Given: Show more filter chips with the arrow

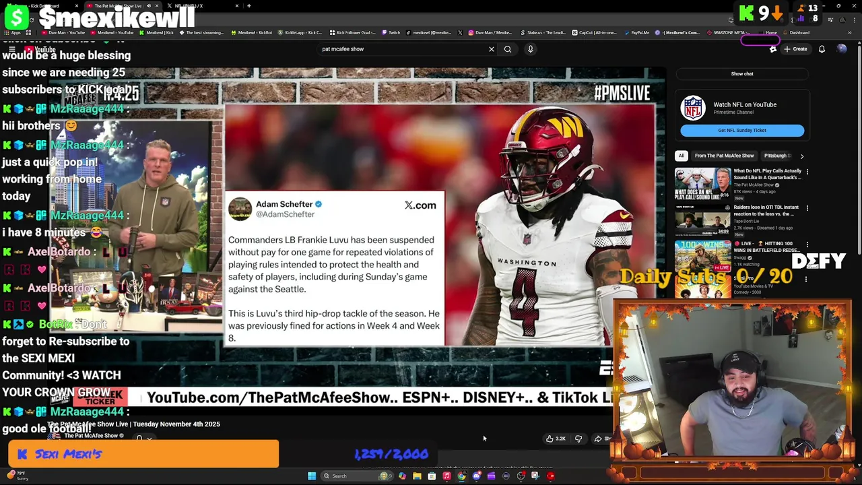Looking at the screenshot, I should (801, 156).
